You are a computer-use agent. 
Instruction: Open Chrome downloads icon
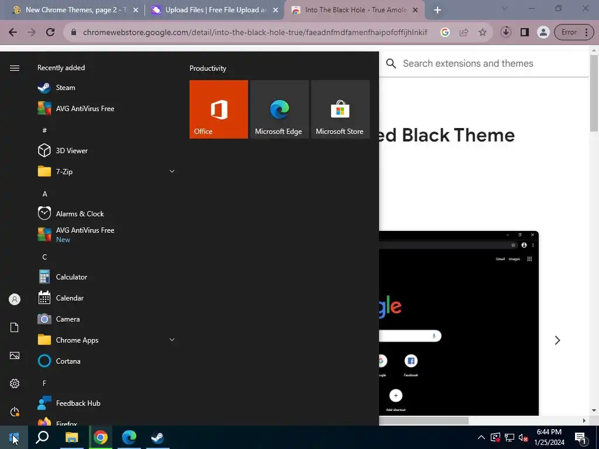coord(506,32)
